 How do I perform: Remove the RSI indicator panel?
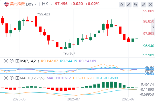[6, 61]
